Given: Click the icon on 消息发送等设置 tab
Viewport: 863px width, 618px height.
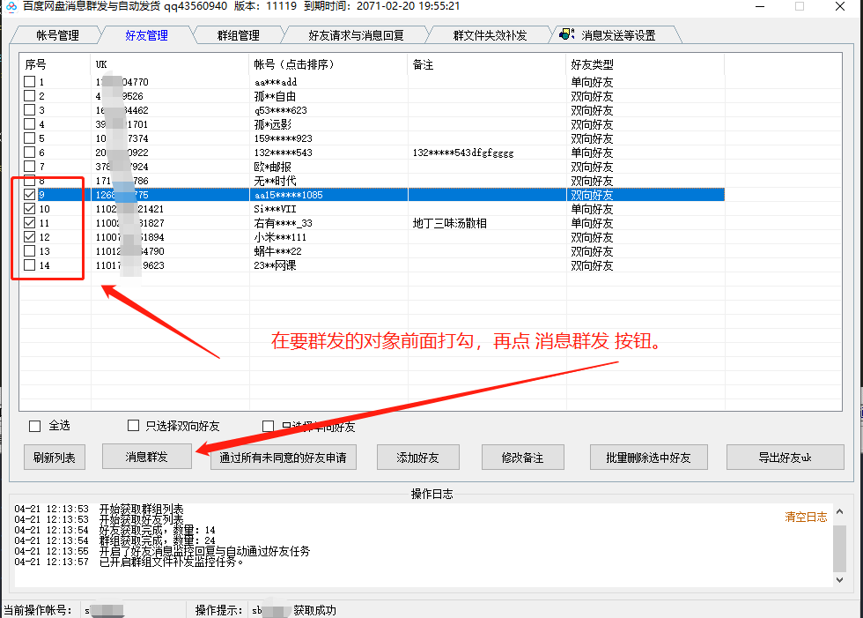Looking at the screenshot, I should point(566,34).
